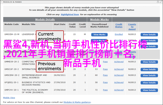Select module code UMMD39-20-2
This screenshot has height=105, width=163.
tap(11, 62)
